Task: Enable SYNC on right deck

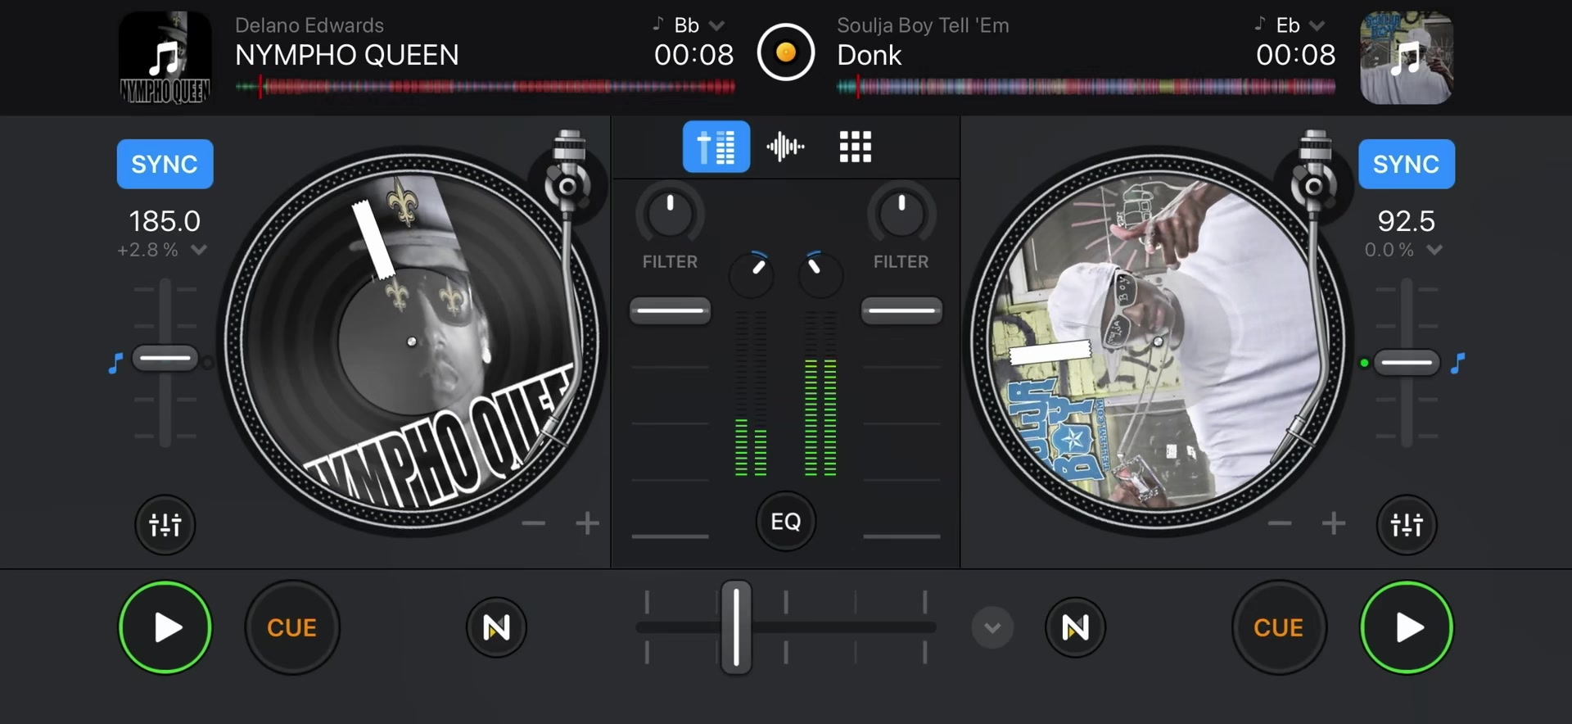Action: 1407,164
